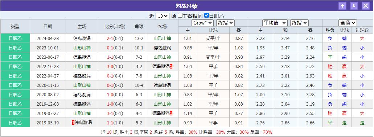The height and width of the screenshot is (137, 374).
Task: Click handicap 受平/半 in 2024-04-28 row
Action: tap(213, 39)
